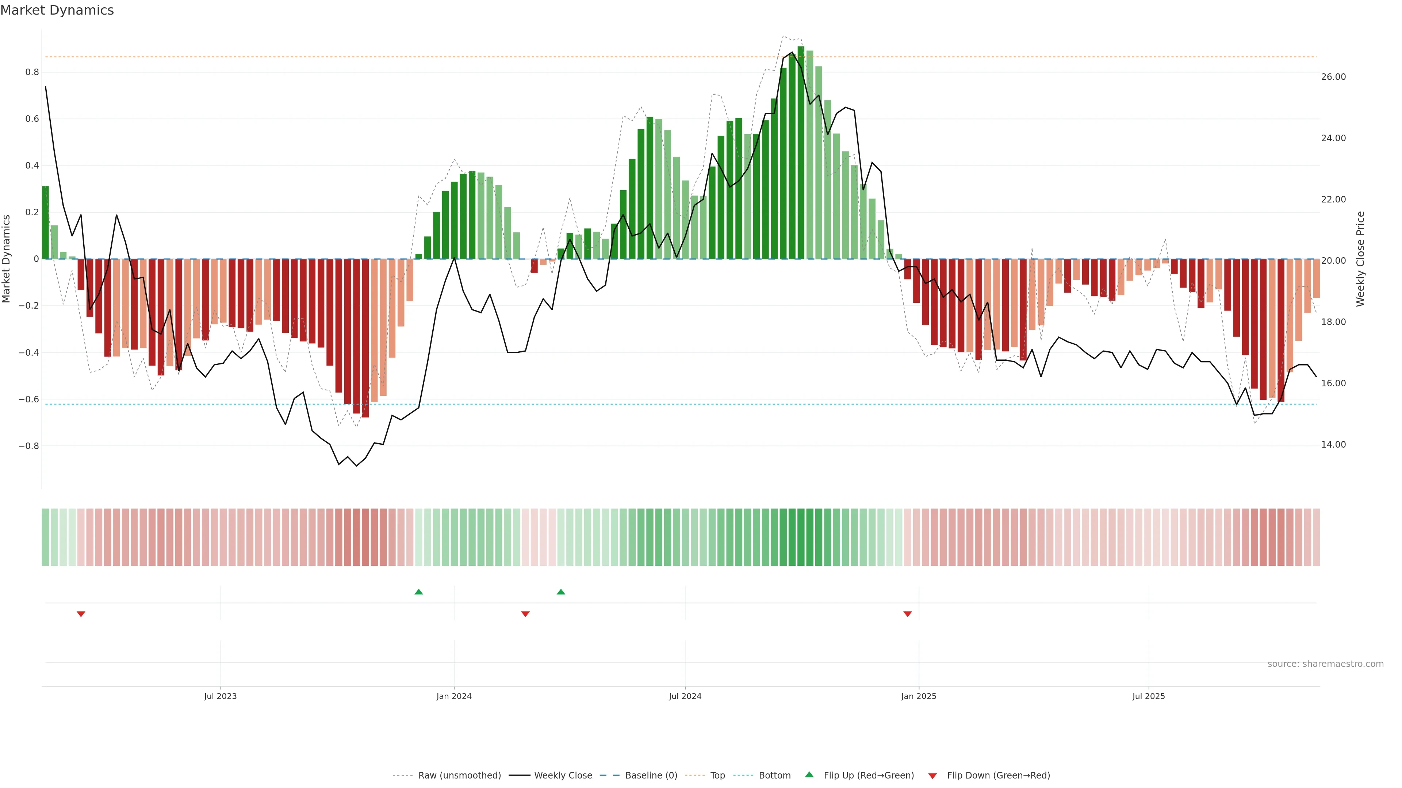Click the Weekly Close Price axis title
Image resolution: width=1402 pixels, height=788 pixels.
[1361, 259]
